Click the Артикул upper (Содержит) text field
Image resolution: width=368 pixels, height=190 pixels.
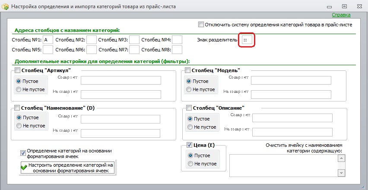tap(121, 80)
